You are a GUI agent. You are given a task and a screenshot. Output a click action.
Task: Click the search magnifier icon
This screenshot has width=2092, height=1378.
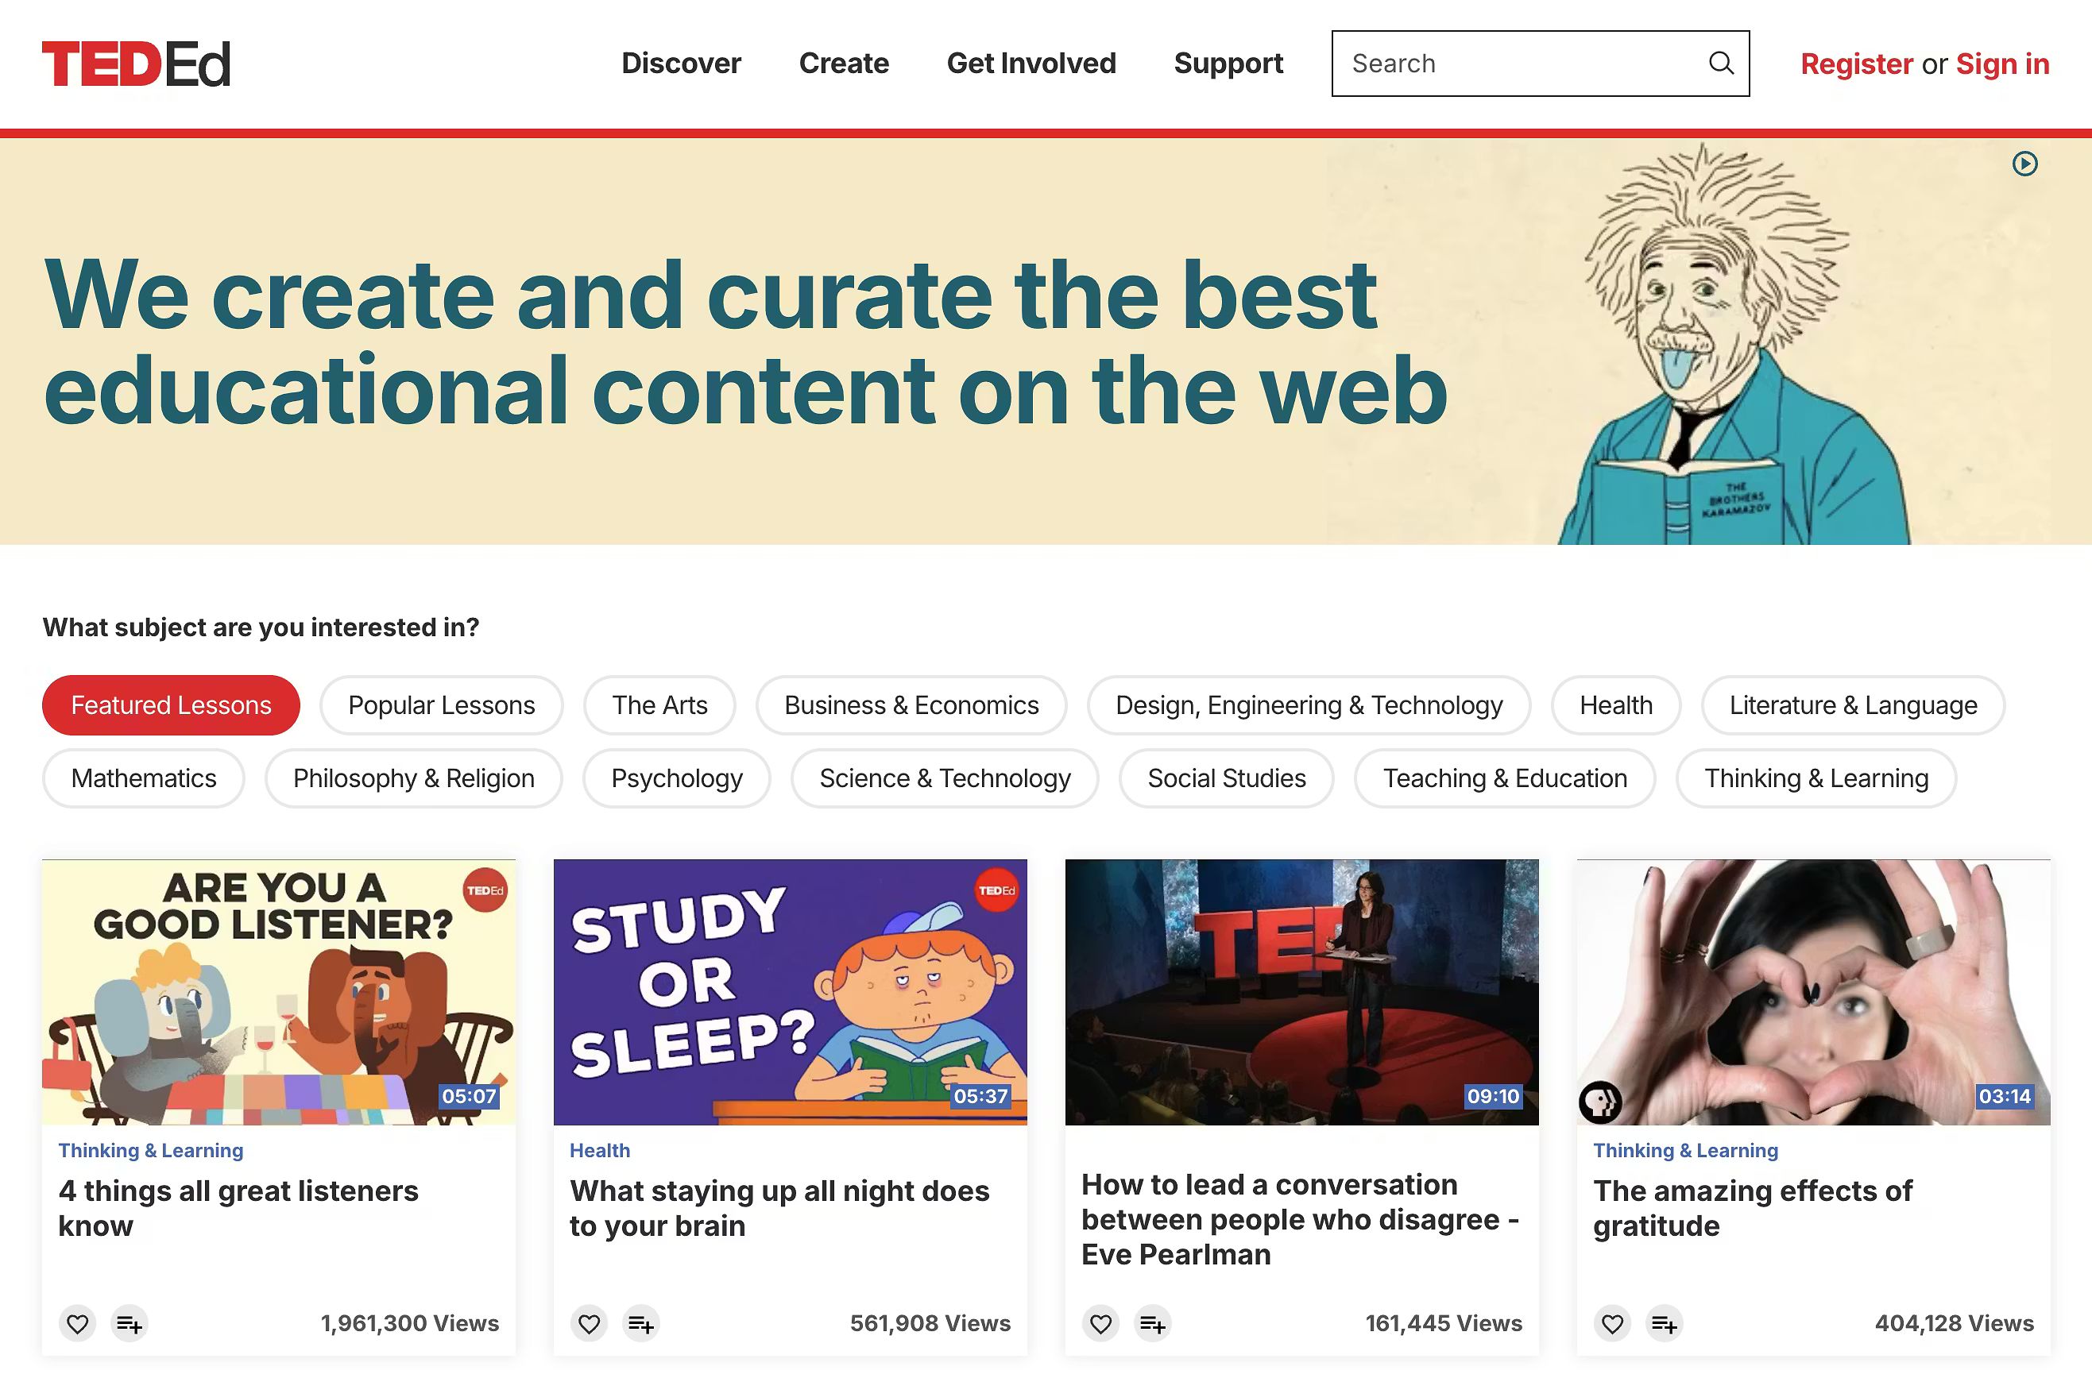click(1720, 64)
